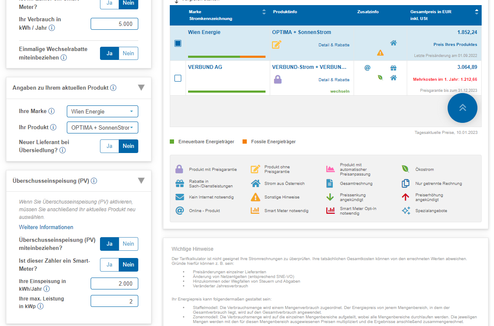Click wechseln in the VERBUND row

coord(340,91)
